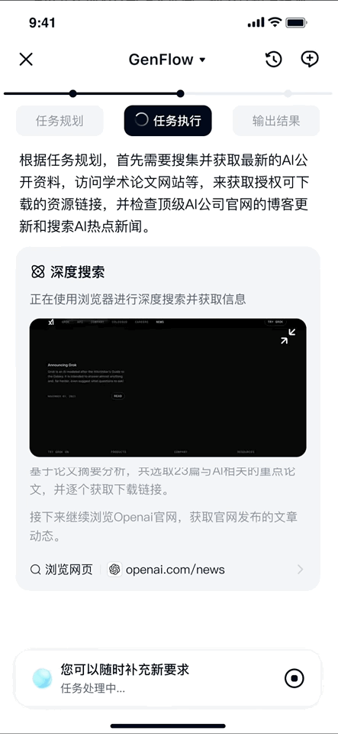The image size is (338, 734).
Task: Close the GenFlow screen with X icon
Action: point(26,60)
